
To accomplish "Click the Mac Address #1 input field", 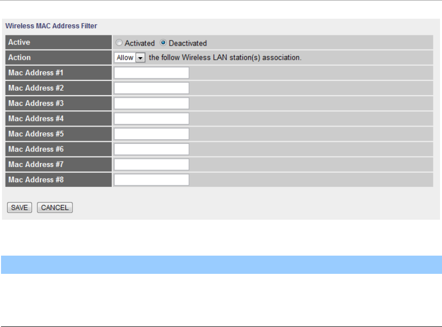I will 152,73.
